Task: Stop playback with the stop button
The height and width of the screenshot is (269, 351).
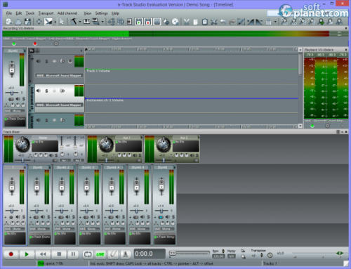Action: 59,254
